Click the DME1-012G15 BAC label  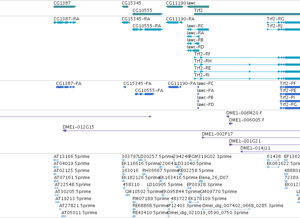point(79,127)
